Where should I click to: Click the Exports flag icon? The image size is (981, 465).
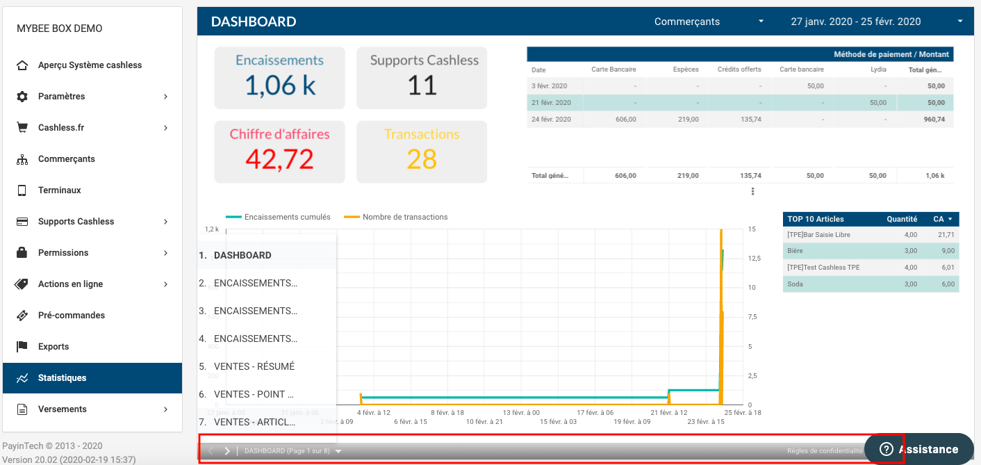pyautogui.click(x=22, y=347)
